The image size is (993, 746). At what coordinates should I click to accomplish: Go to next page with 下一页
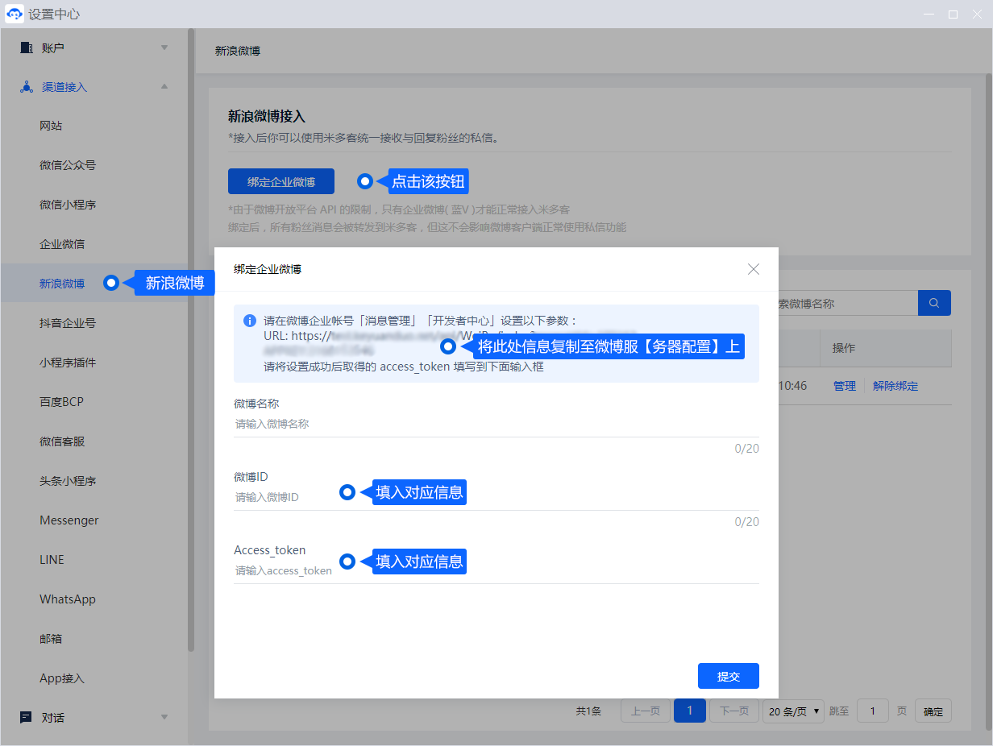pyautogui.click(x=734, y=711)
